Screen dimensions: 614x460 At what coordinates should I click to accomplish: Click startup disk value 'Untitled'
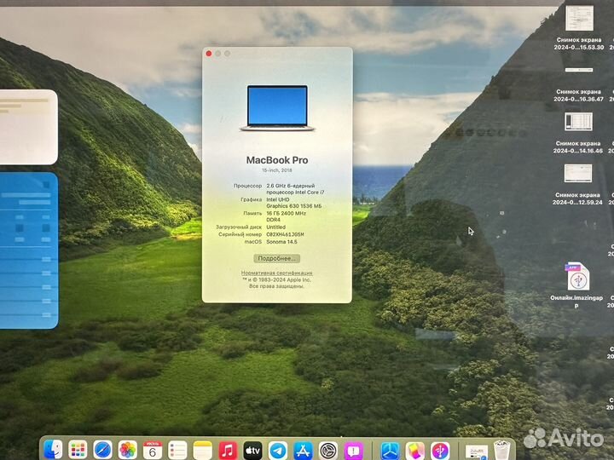pos(276,227)
